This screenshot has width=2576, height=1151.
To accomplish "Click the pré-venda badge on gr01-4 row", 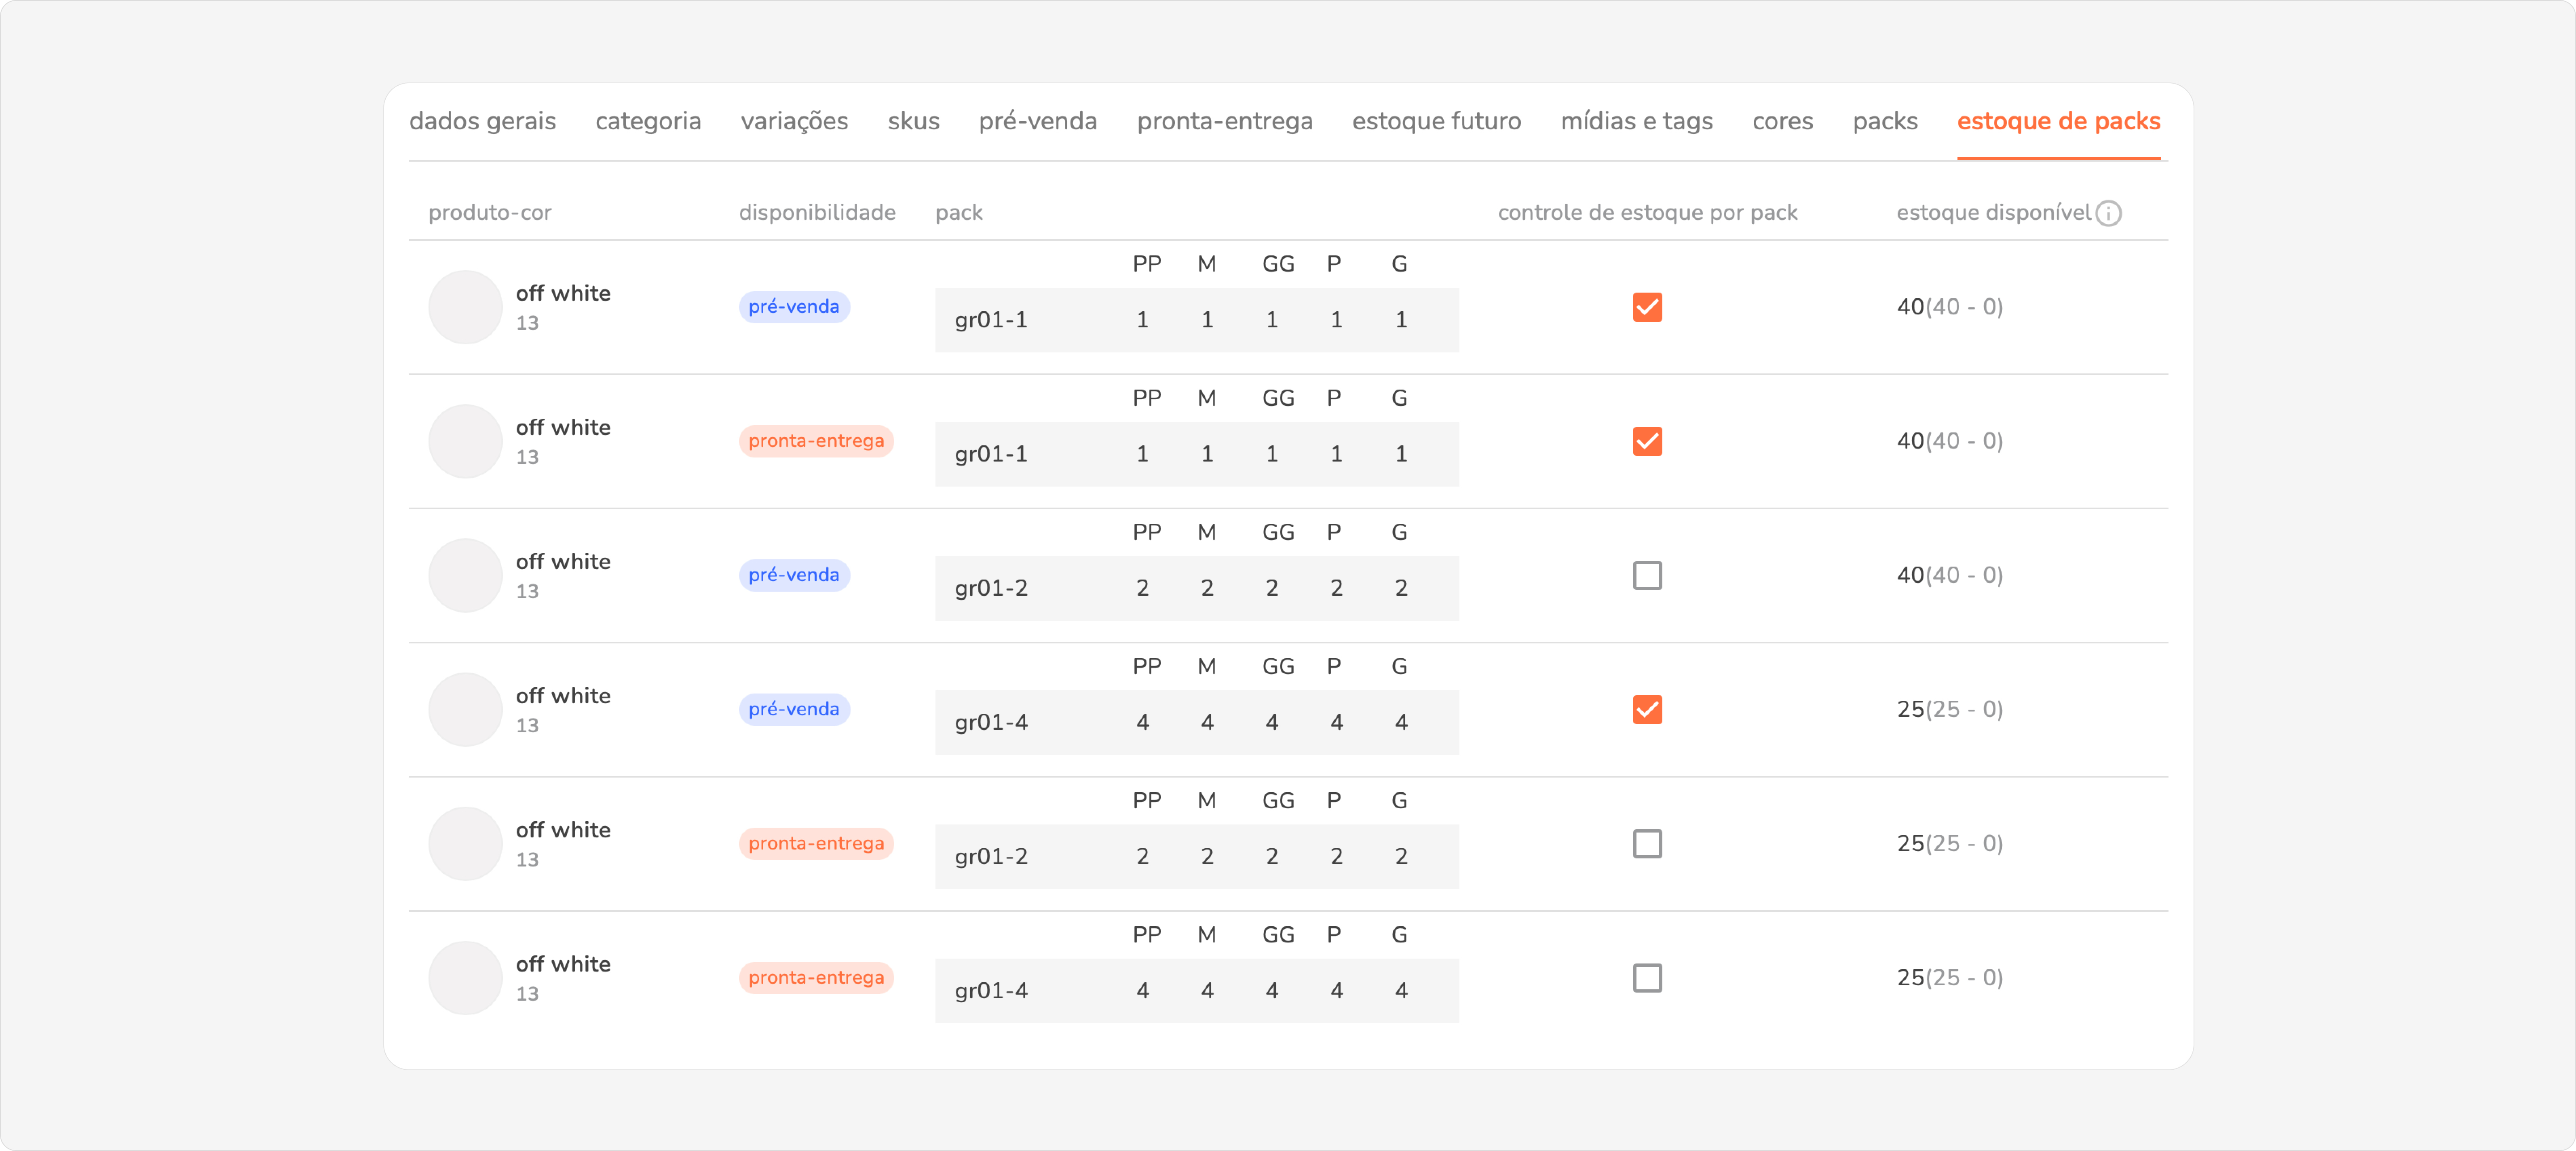I will [793, 709].
